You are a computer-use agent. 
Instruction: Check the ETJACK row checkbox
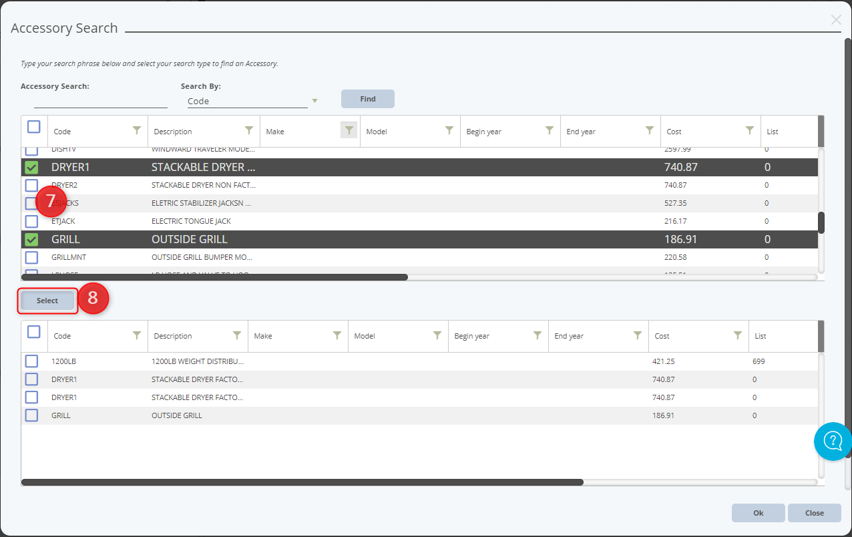pos(31,221)
